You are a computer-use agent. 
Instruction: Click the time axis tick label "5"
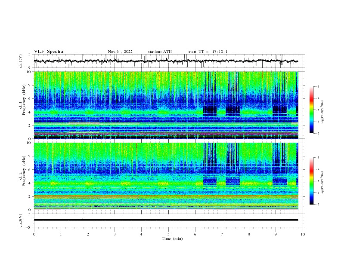tap(168, 234)
